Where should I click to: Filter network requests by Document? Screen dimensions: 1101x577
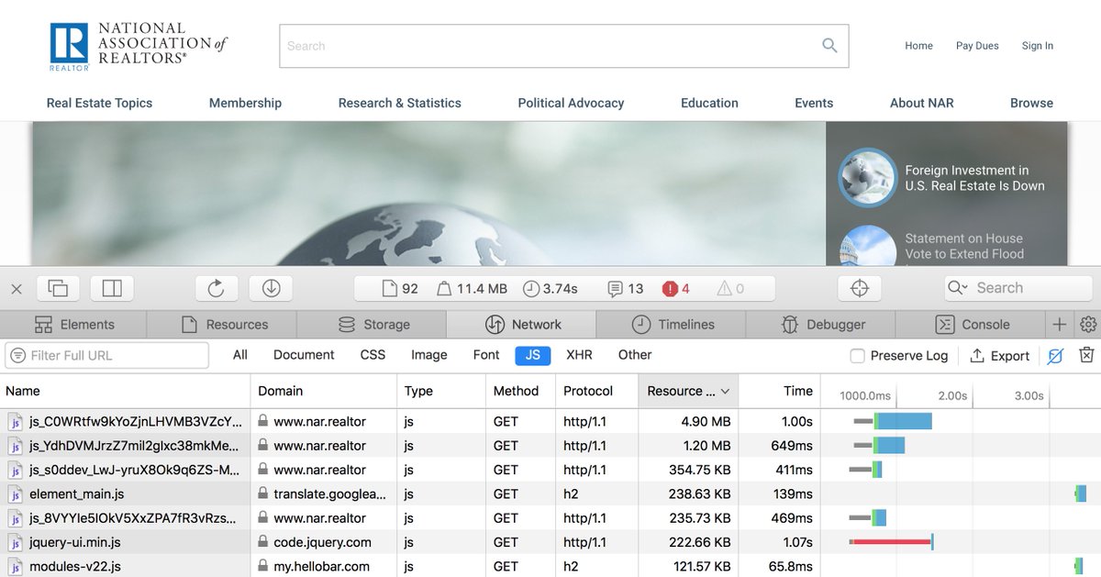point(304,355)
